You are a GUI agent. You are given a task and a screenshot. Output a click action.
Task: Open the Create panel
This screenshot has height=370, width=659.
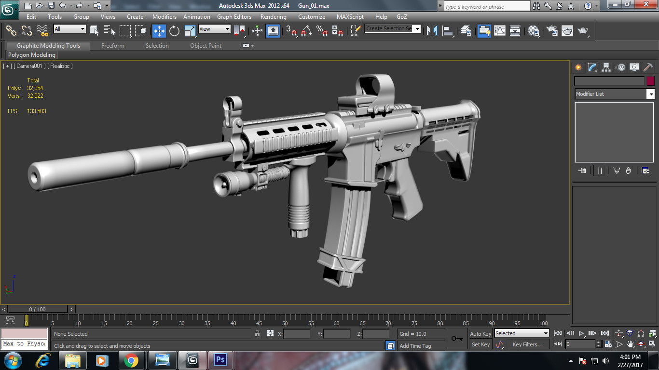[577, 67]
